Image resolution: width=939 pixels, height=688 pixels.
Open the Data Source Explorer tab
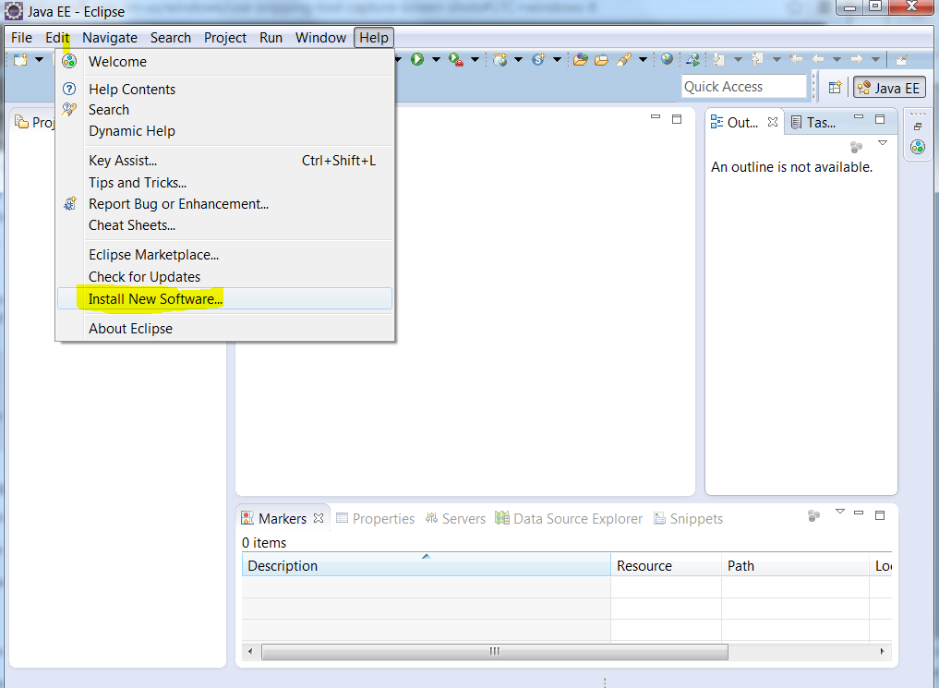tap(569, 519)
